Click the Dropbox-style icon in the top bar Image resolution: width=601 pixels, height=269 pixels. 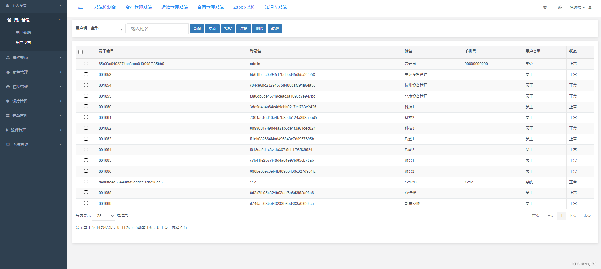click(545, 7)
